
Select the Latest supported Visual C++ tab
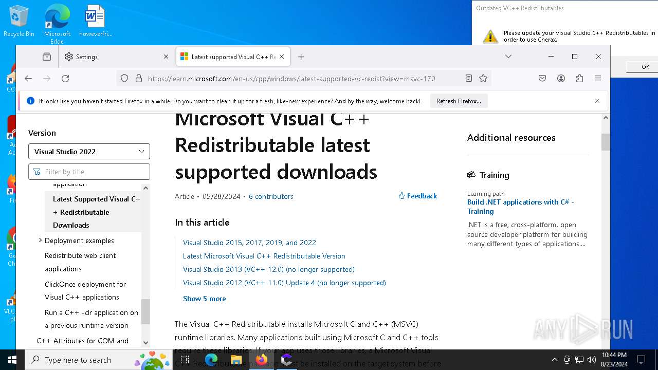(x=233, y=57)
